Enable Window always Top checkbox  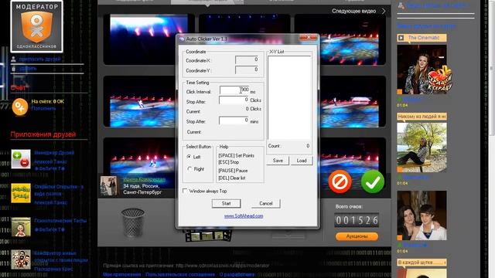[185, 191]
